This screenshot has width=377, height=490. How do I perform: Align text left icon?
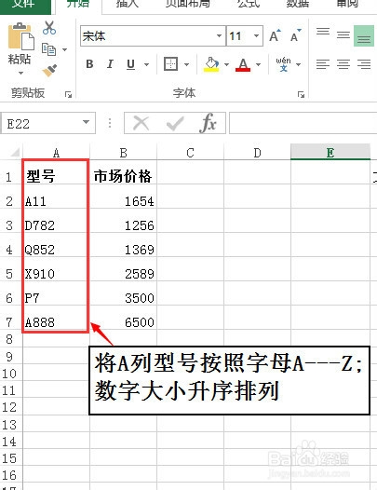[323, 64]
